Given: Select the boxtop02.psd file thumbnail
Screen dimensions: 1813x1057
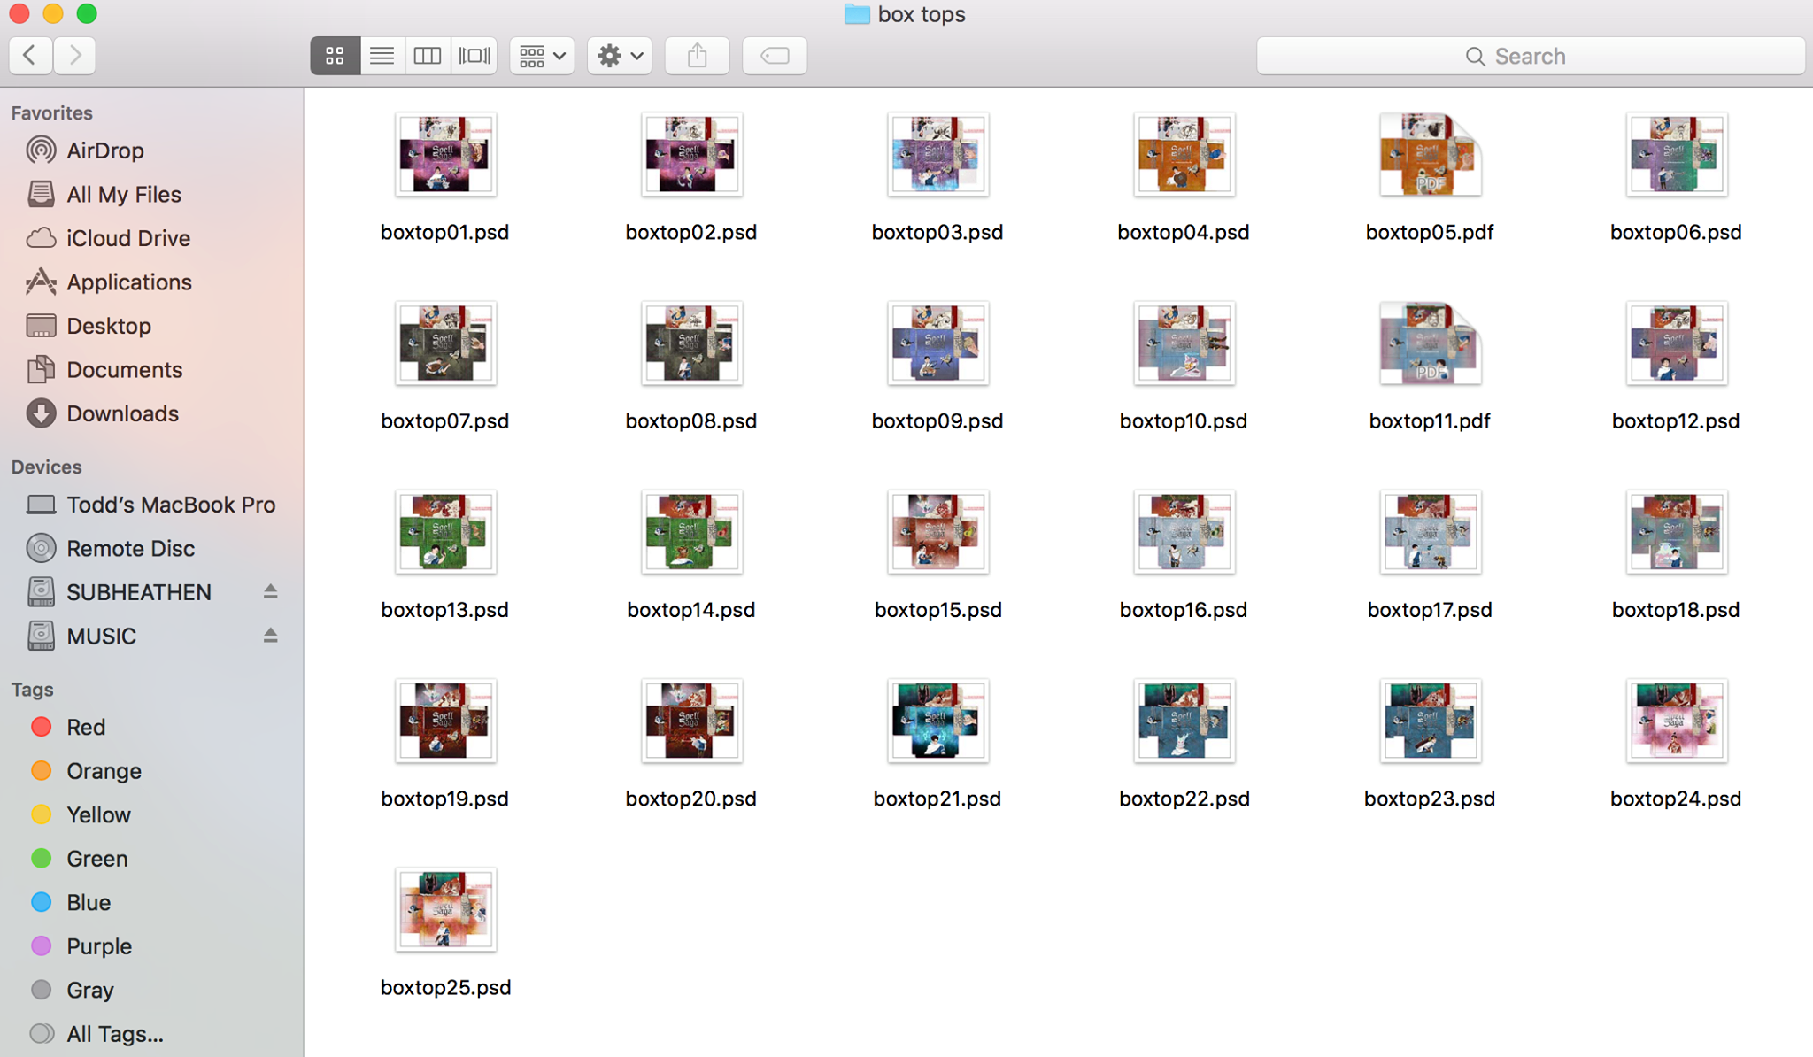Looking at the screenshot, I should (x=691, y=154).
